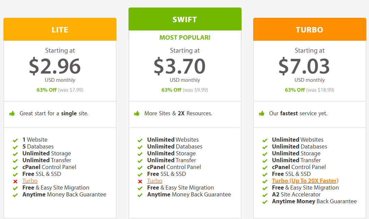This screenshot has height=219, width=369.
Task: Click green checkmark next to A2 Site Accelerator
Action: point(265,195)
